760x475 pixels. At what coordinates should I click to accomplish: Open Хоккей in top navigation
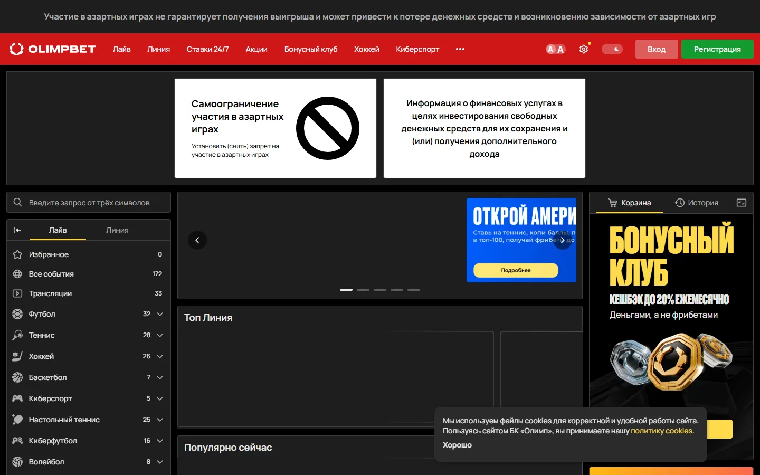367,49
